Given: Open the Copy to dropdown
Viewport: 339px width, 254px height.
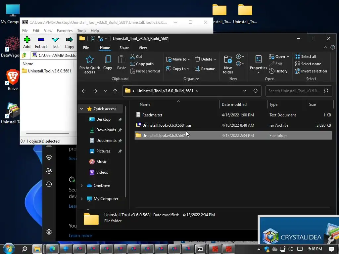Looking at the screenshot, I should (x=178, y=69).
